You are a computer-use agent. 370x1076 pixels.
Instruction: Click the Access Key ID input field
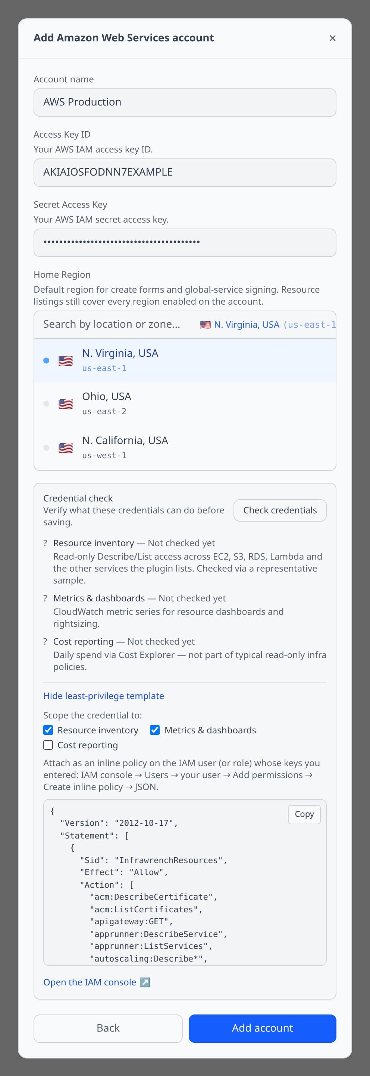(185, 173)
